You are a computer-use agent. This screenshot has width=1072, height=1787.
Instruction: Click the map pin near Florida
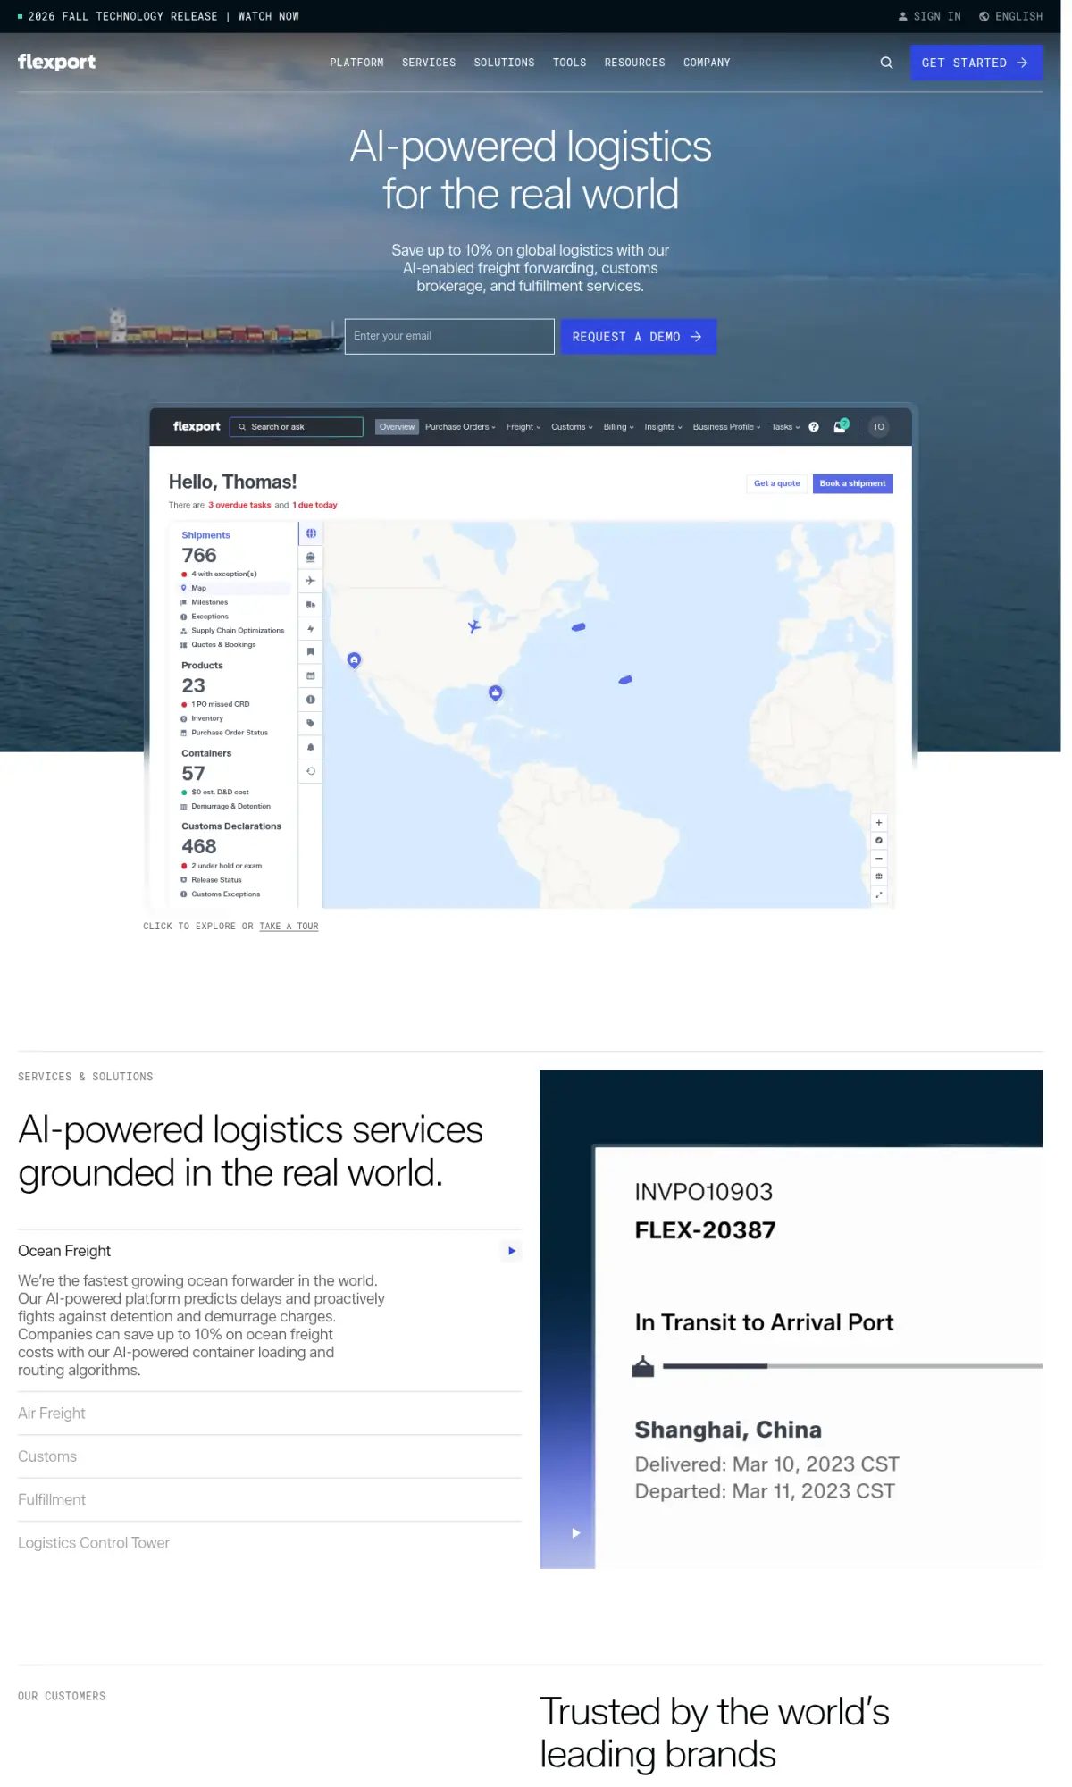tap(496, 692)
